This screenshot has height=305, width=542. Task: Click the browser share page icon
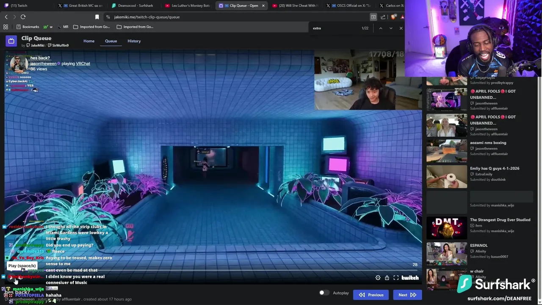point(383,17)
